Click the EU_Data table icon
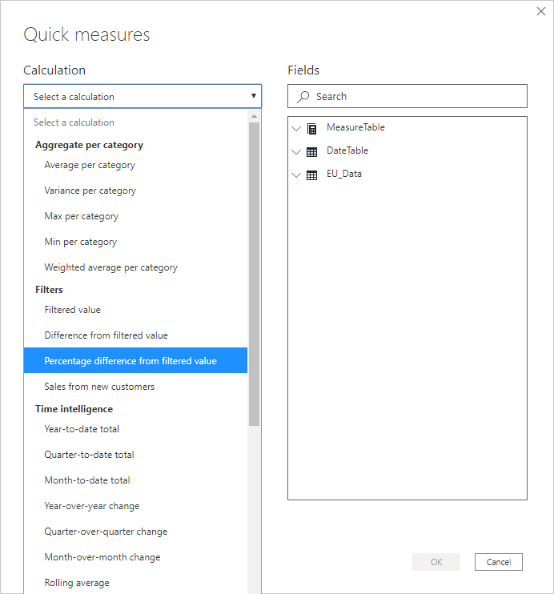Viewport: 554px width, 594px height. (x=312, y=175)
